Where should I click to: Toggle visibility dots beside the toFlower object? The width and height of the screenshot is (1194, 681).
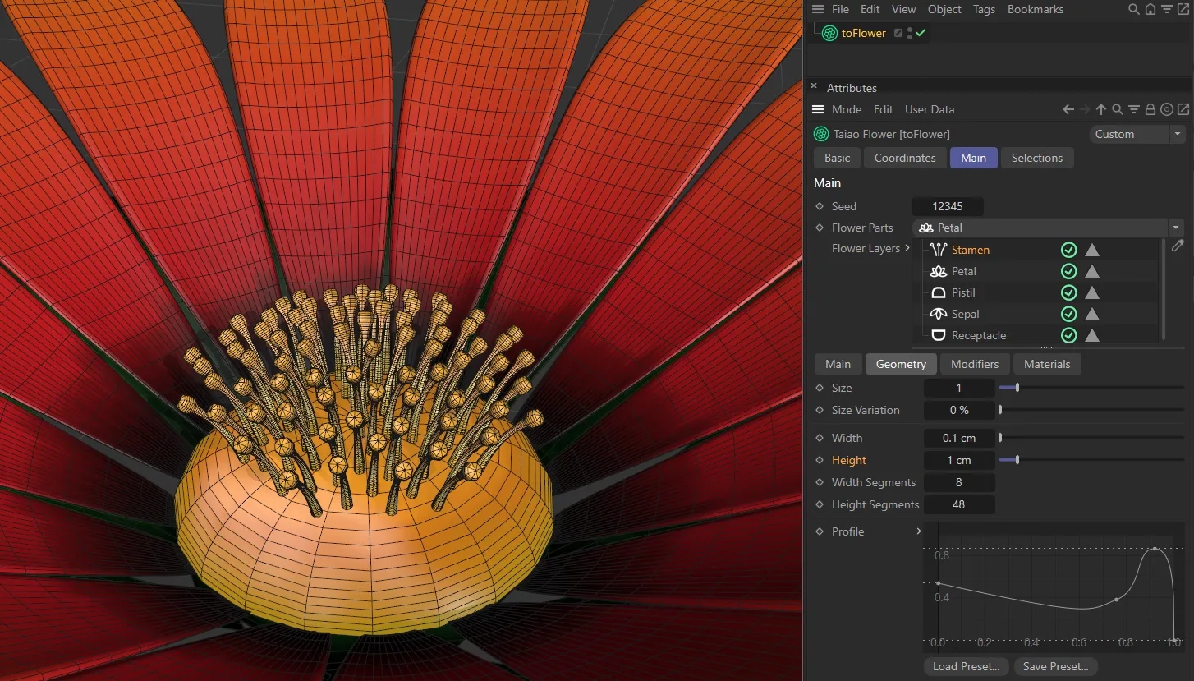click(x=908, y=33)
